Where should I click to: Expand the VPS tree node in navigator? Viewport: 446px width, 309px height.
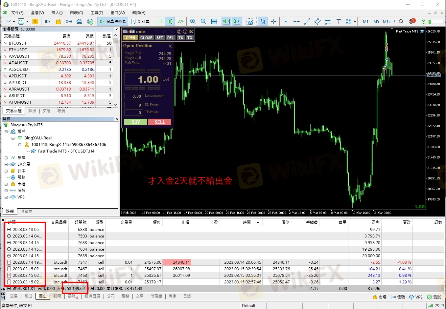click(x=6, y=197)
